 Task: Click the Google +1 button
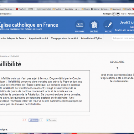pos(24,120)
